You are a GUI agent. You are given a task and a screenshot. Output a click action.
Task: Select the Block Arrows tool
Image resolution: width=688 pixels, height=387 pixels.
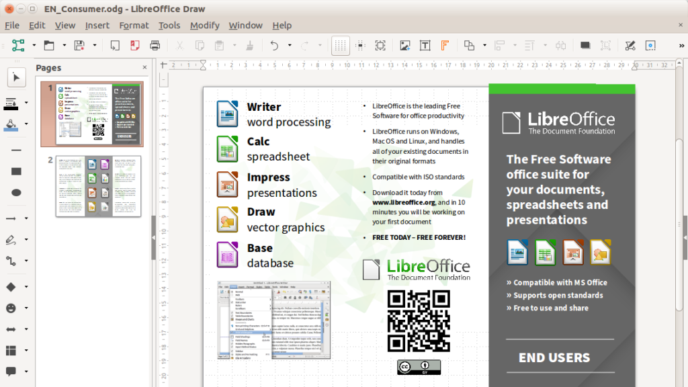(11, 329)
